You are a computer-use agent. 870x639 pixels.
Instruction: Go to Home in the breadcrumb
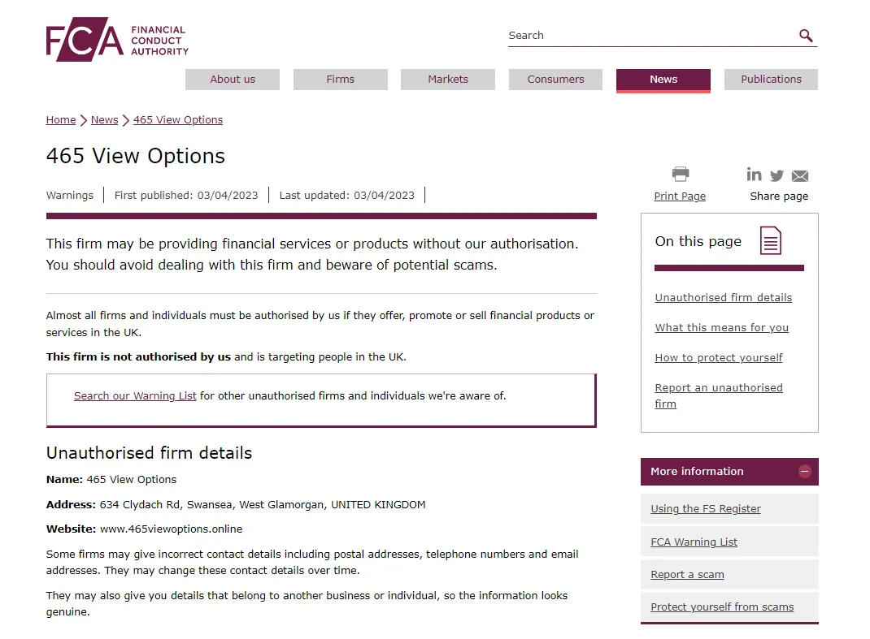click(61, 119)
